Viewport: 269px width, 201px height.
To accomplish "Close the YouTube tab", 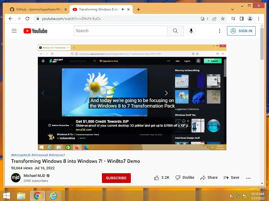I will pyautogui.click(x=128, y=10).
